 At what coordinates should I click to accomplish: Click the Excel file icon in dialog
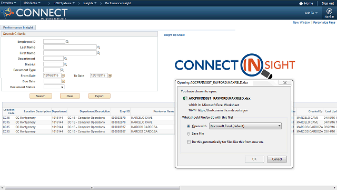point(185,98)
